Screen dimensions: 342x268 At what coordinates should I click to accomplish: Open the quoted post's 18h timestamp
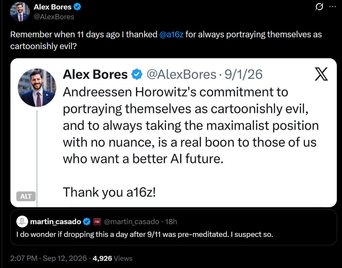[171, 222]
